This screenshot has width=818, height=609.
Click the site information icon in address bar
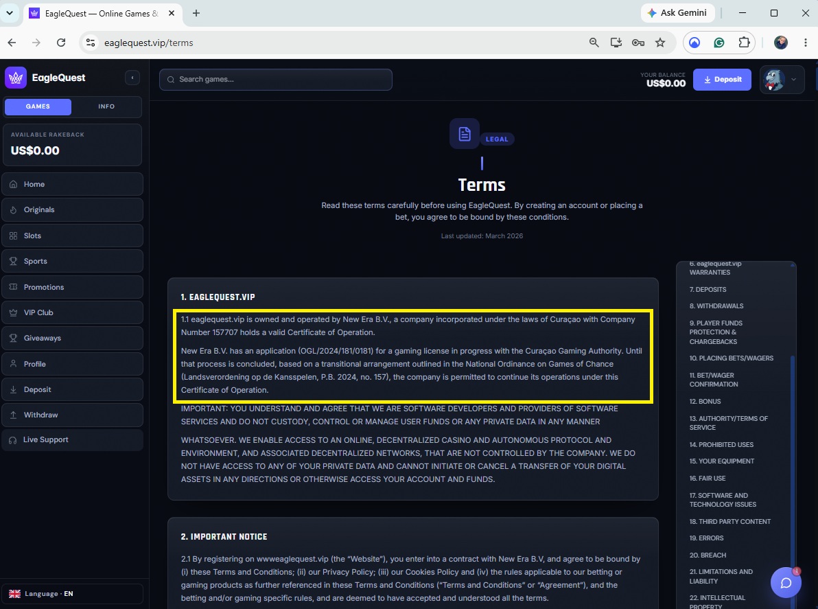click(91, 43)
